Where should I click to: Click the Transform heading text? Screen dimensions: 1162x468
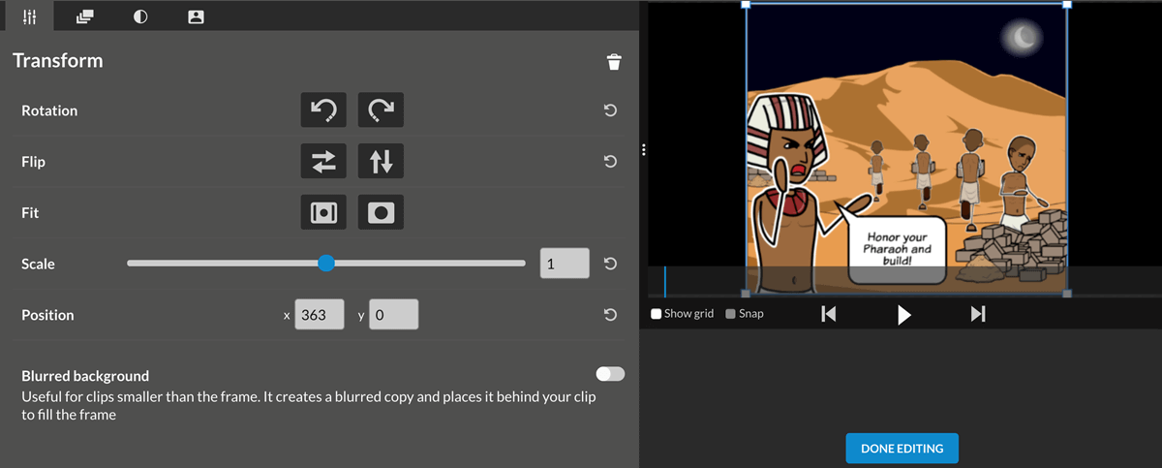tap(58, 61)
